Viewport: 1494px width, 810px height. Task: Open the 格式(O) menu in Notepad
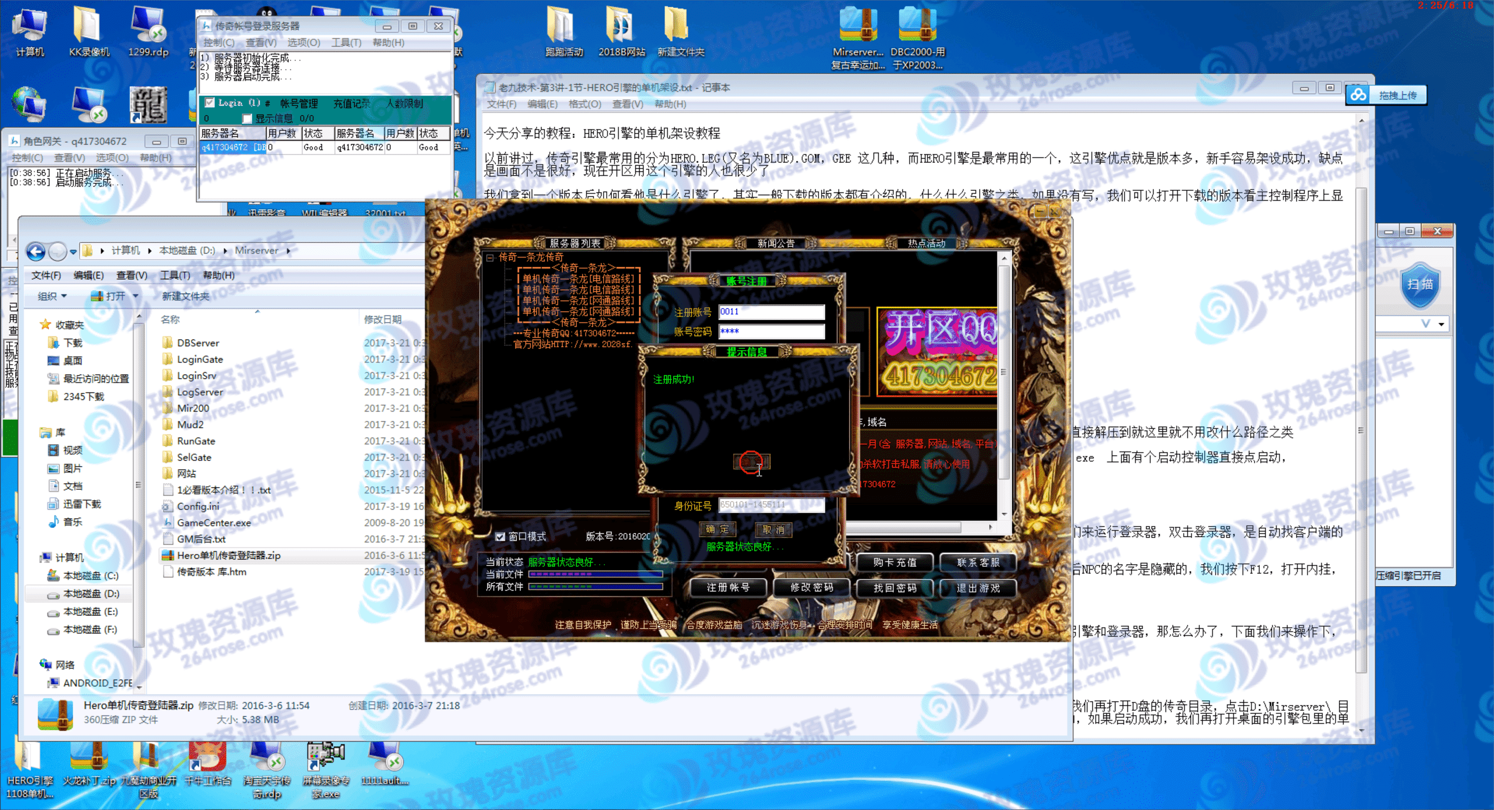[584, 104]
